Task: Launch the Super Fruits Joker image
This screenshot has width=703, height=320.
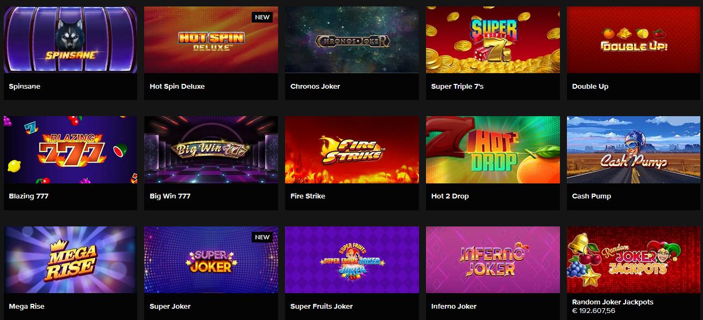Action: point(352,260)
